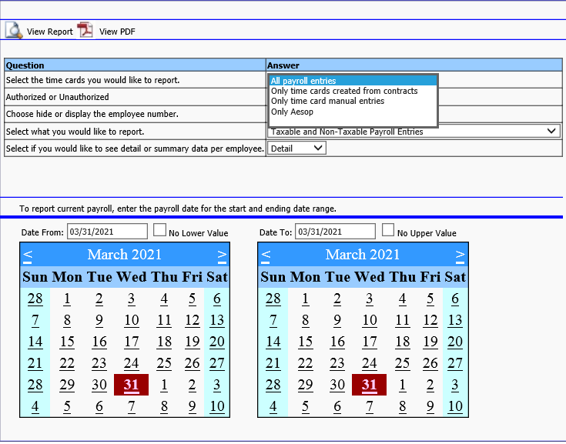
Task: Pick 'All payroll entries' highlighted option
Action: coord(303,81)
